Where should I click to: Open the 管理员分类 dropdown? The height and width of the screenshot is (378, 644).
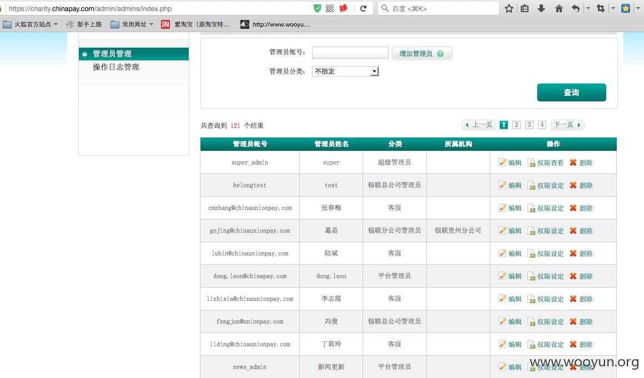coord(345,71)
